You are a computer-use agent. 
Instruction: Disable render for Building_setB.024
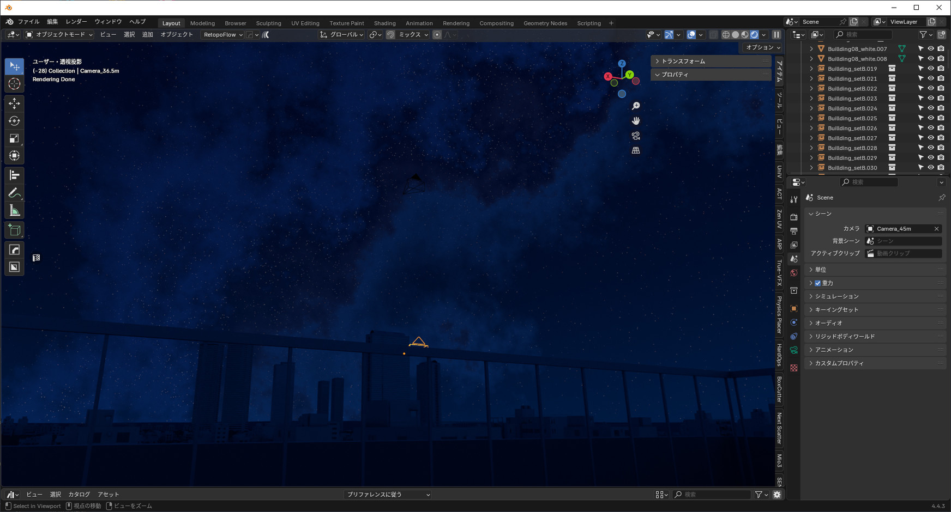(941, 108)
